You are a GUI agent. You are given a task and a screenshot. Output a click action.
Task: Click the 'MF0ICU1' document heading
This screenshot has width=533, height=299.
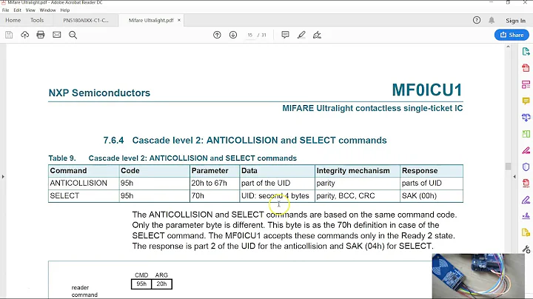(x=427, y=90)
